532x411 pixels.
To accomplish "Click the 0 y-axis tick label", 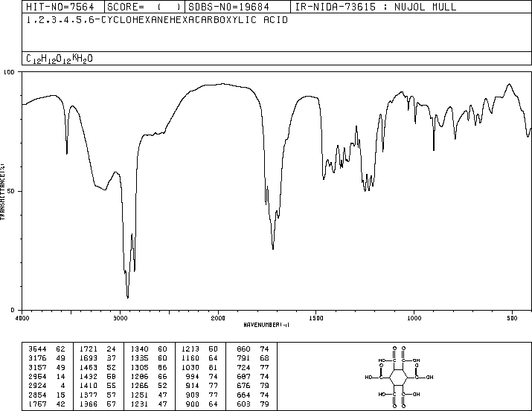I will [x=13, y=310].
